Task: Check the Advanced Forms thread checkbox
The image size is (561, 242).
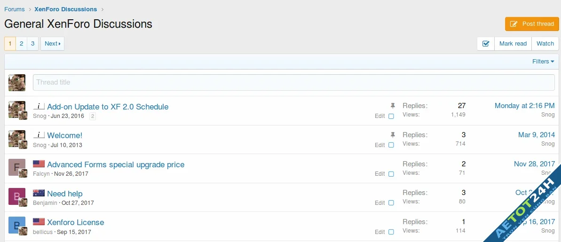Action: 391,174
